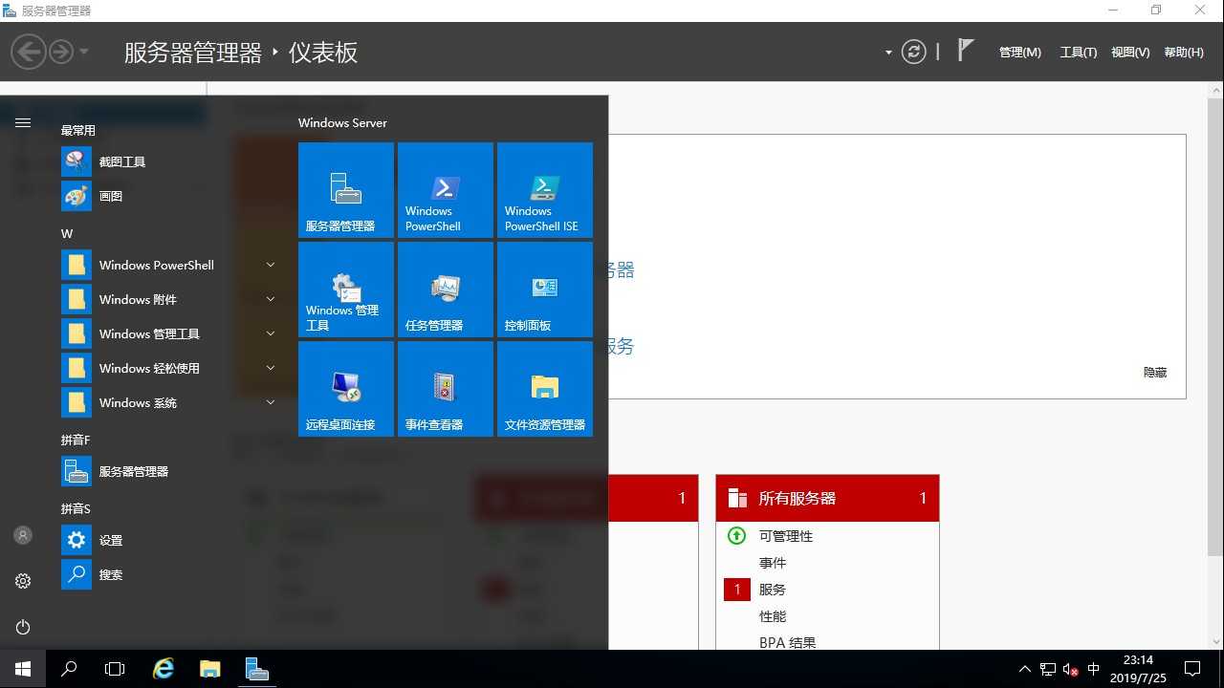Click the 拼音F group header
1224x688 pixels.
tap(76, 441)
